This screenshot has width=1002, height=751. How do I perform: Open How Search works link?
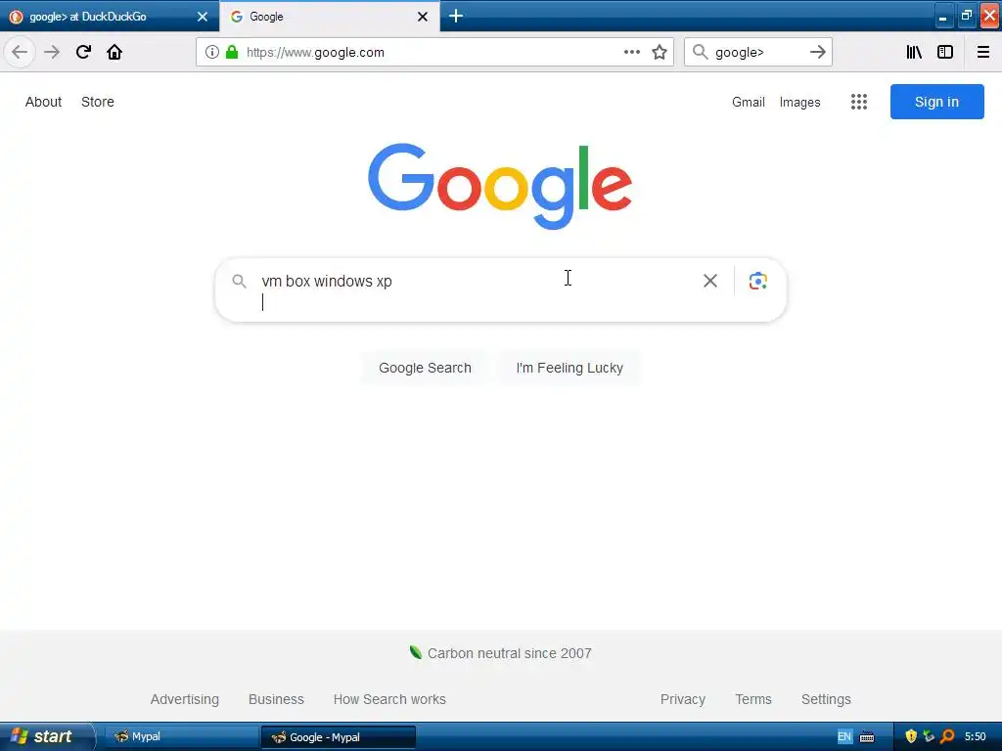pyautogui.click(x=389, y=699)
